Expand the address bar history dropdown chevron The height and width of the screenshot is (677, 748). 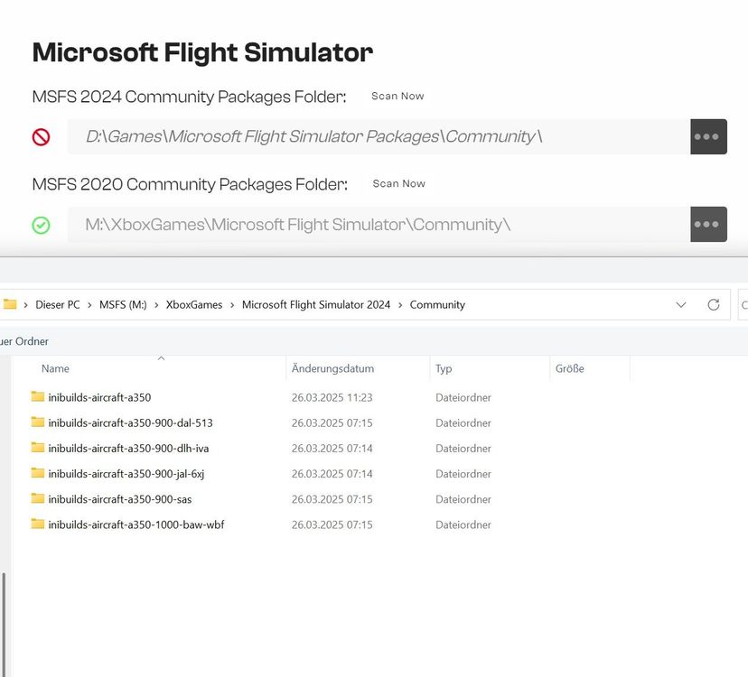pyautogui.click(x=681, y=305)
